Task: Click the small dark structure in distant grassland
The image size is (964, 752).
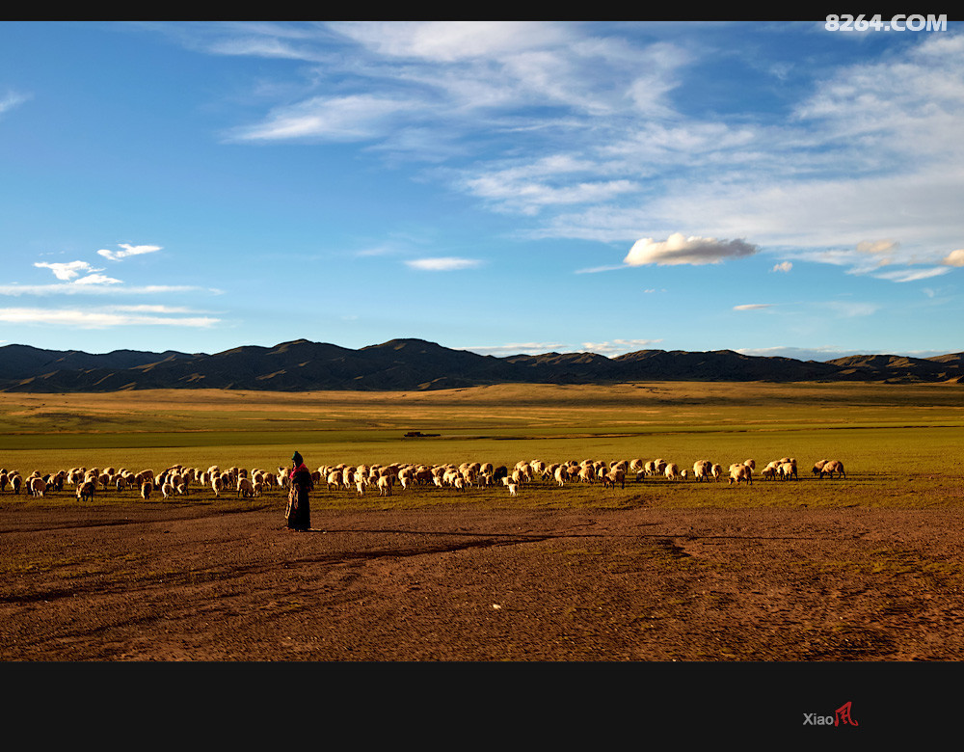Action: (x=420, y=434)
